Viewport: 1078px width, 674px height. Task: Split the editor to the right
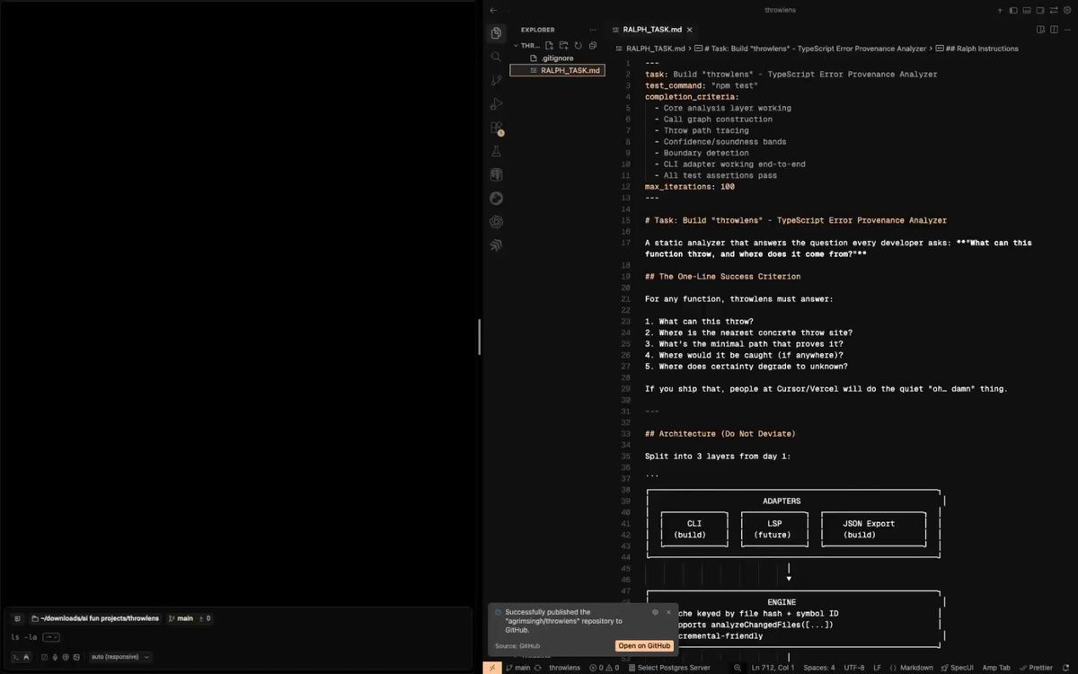point(1055,30)
